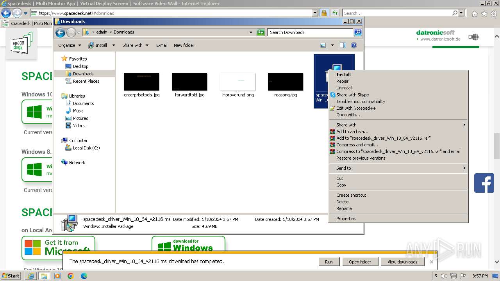Click the Search Downloads input field
This screenshot has width=500, height=281.
pyautogui.click(x=311, y=32)
